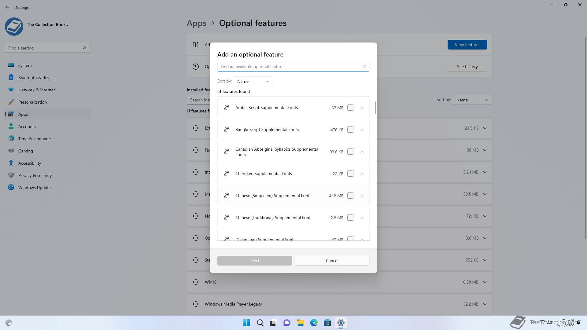Open the installed features Sort by dropdown

[472, 100]
